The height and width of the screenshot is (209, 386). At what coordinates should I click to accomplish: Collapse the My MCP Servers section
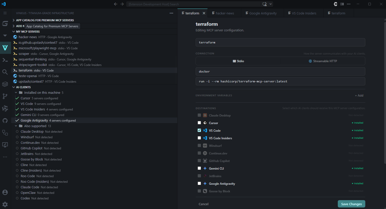28,32
